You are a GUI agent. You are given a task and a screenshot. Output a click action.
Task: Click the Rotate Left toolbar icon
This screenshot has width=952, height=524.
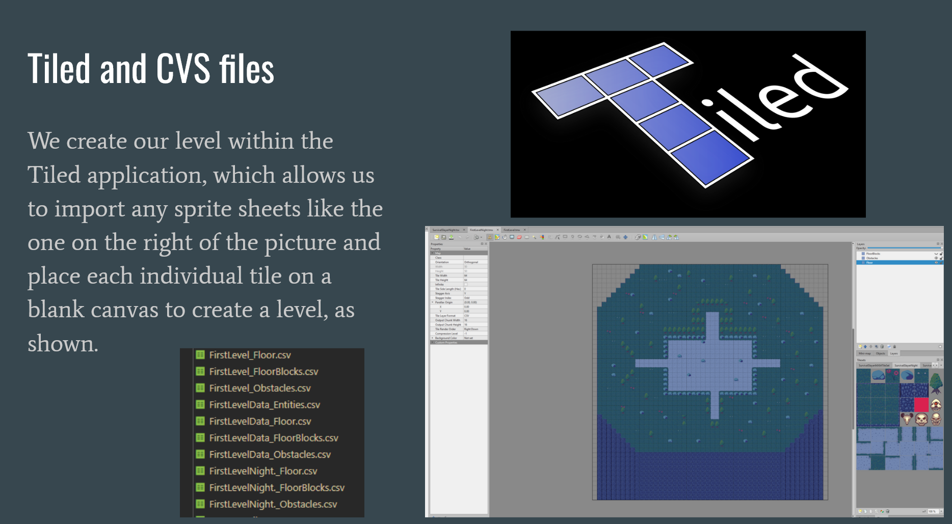click(x=669, y=237)
